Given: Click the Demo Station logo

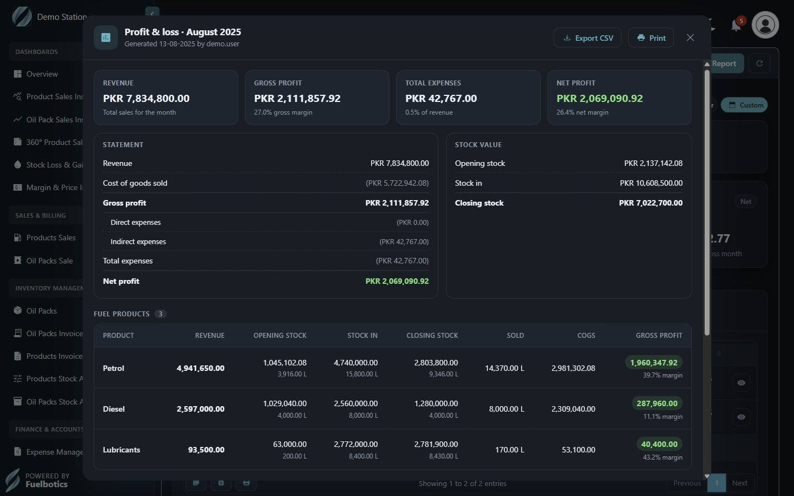Looking at the screenshot, I should pyautogui.click(x=22, y=17).
